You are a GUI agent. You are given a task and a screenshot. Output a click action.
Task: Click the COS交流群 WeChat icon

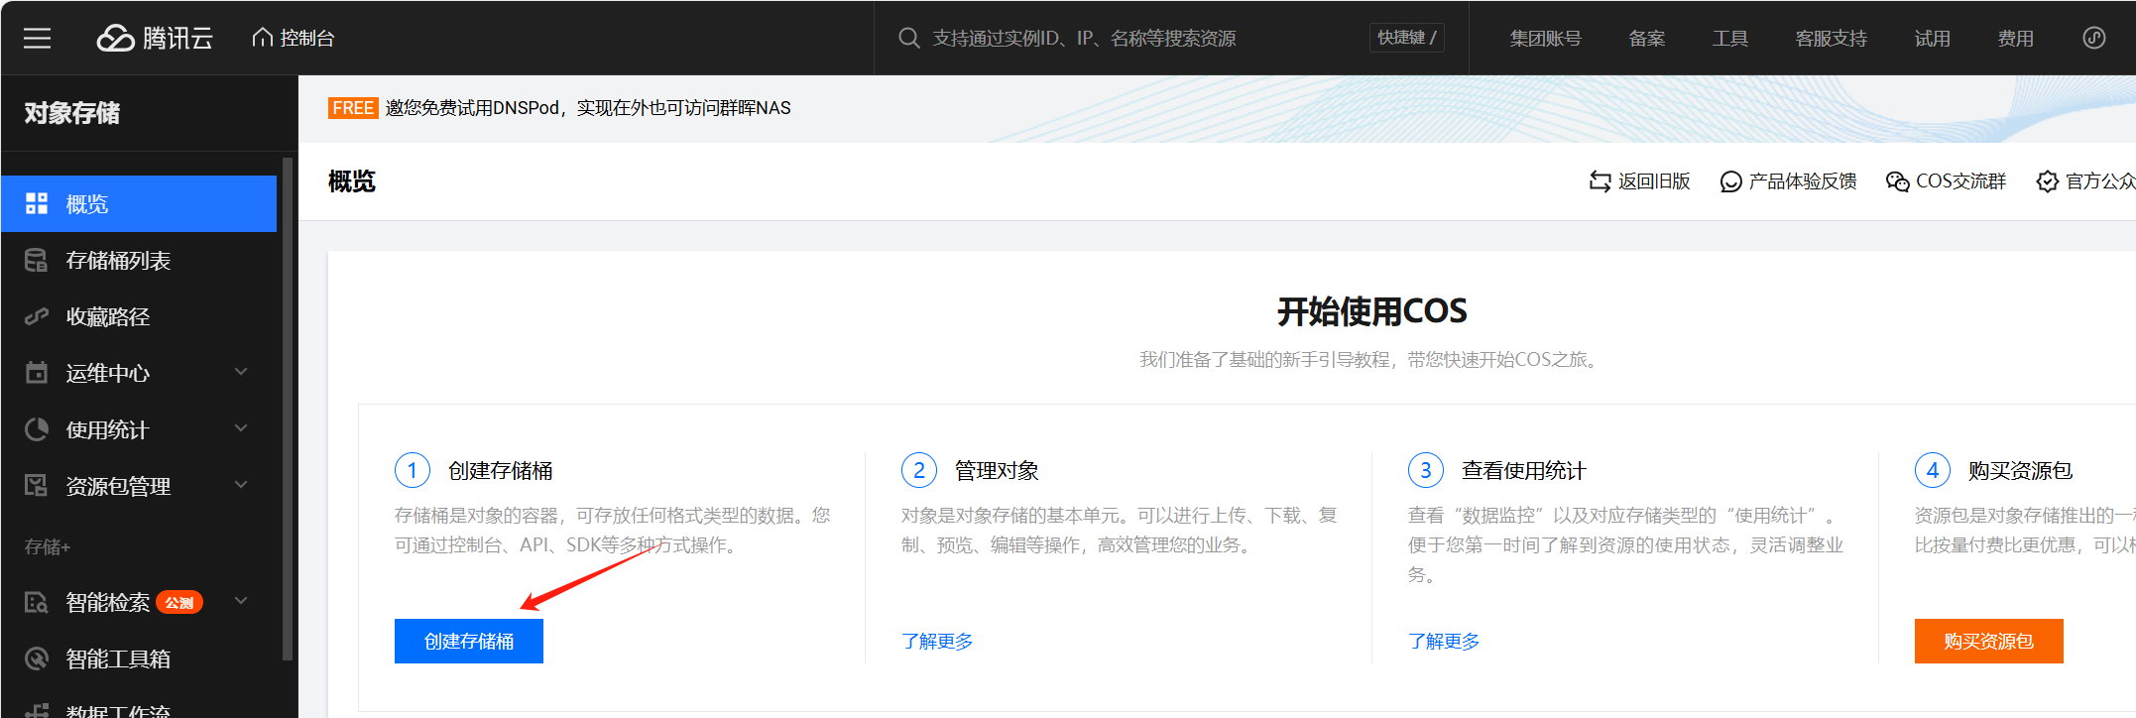click(1898, 181)
